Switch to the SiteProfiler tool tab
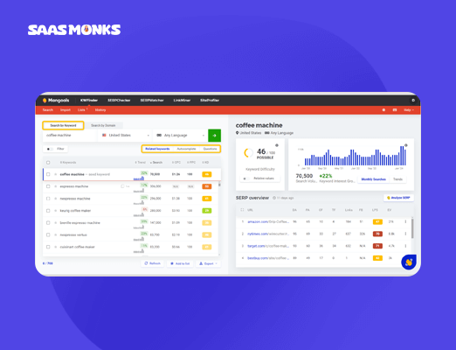Viewport: 456px width, 350px height. (x=210, y=101)
